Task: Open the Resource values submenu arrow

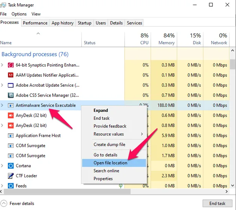Action: click(x=142, y=134)
